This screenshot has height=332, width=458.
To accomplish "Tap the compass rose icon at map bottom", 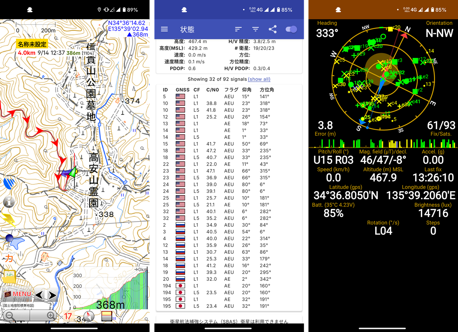I will (89, 316).
